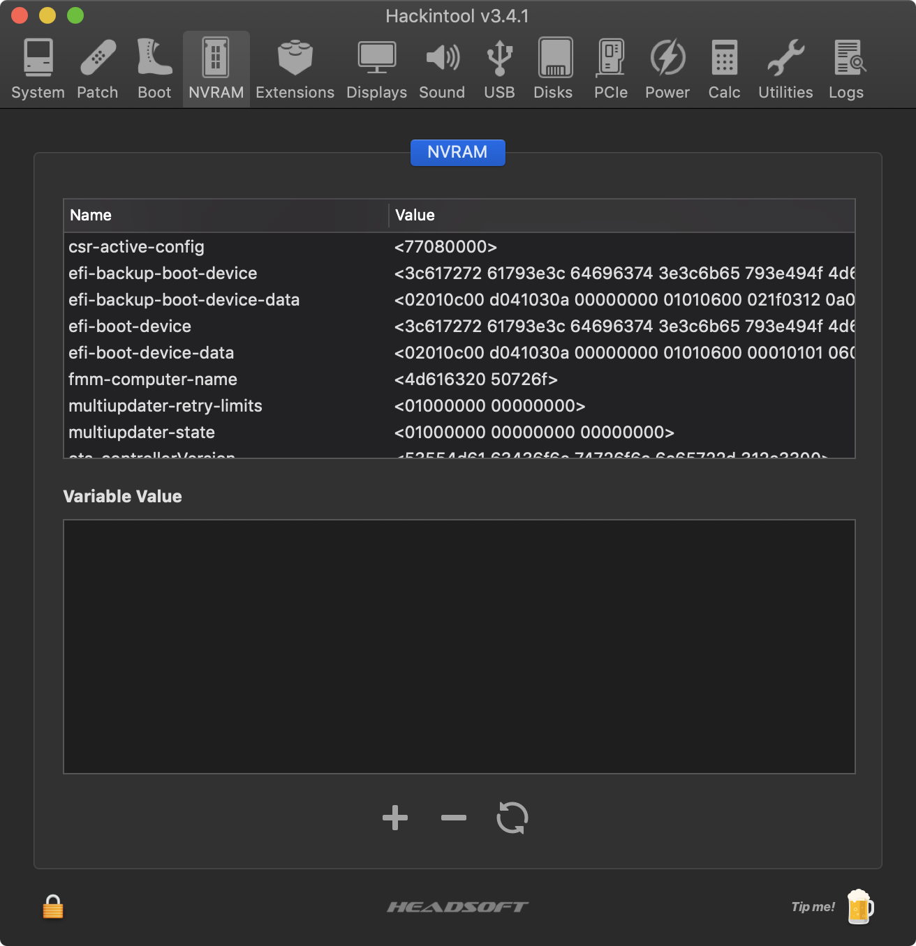
Task: Sort the table by Name column
Action: click(226, 215)
